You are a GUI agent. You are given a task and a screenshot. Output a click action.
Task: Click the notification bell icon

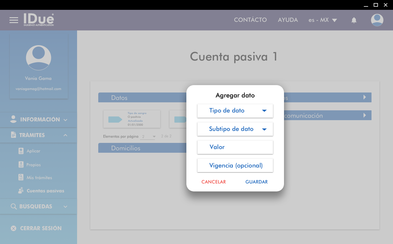(354, 20)
